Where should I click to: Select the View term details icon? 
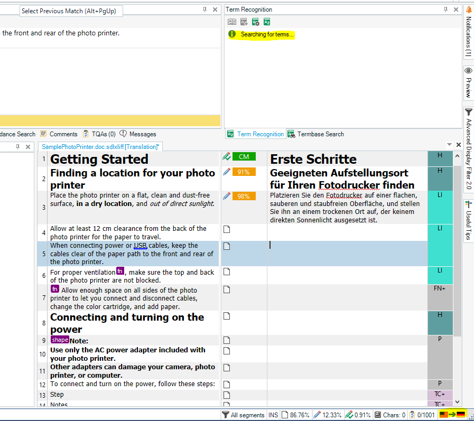(231, 22)
